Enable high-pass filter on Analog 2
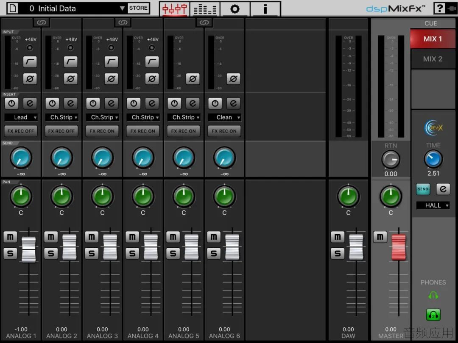The image size is (458, 343). point(70,62)
